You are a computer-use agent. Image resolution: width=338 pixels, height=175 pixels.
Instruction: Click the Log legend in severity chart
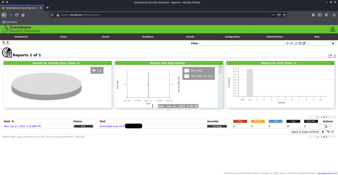[x=97, y=70]
